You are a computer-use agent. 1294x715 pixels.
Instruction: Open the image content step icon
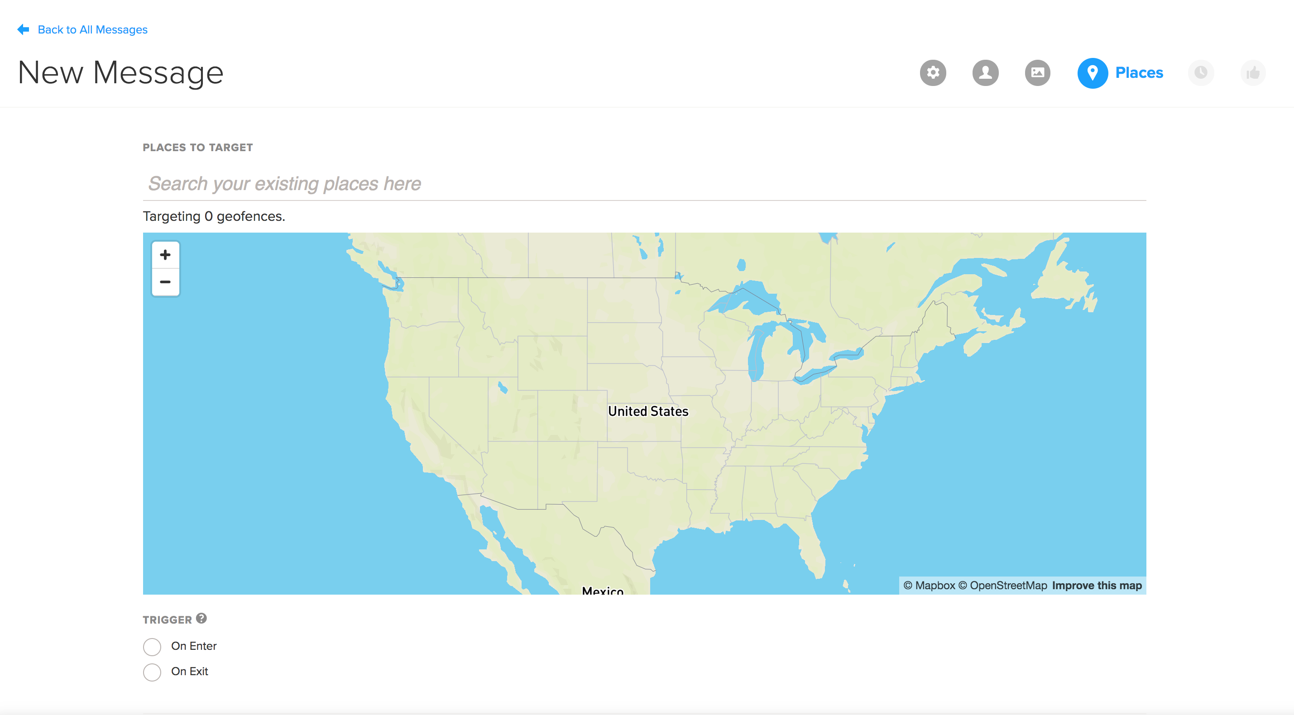click(x=1037, y=73)
